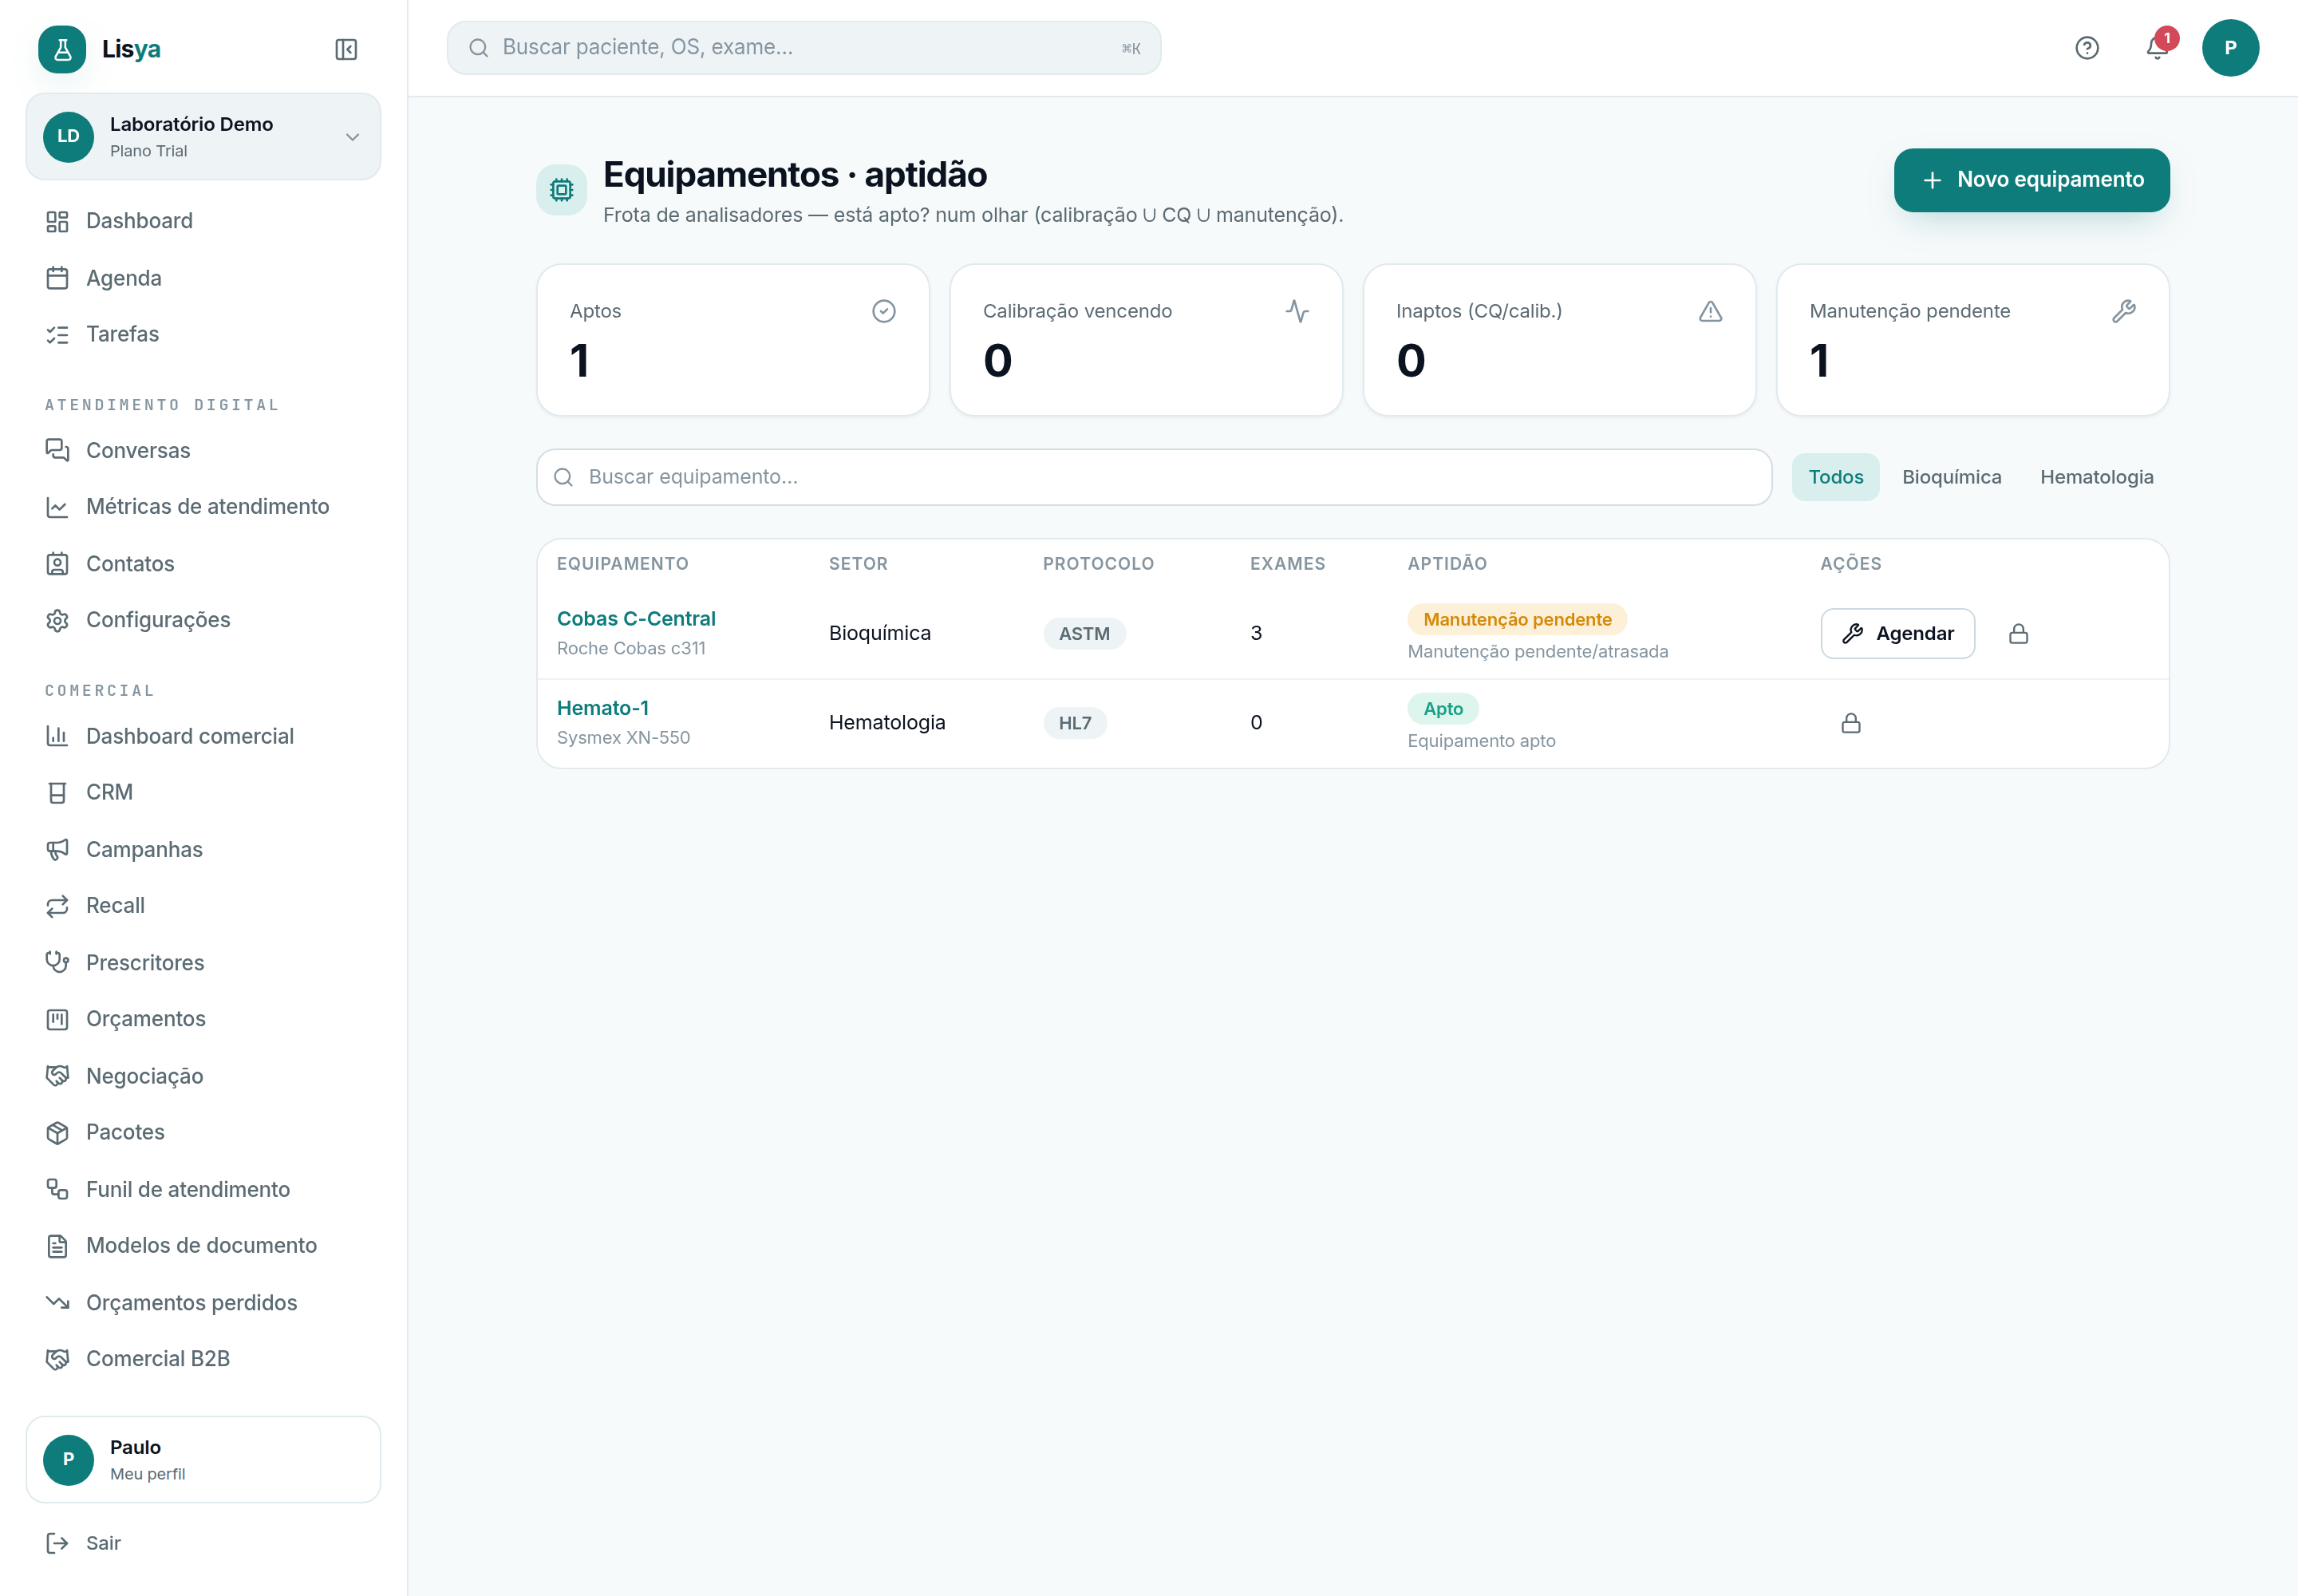Screen dimensions: 2298x1596
Task: Open Modelos de documento
Action: tap(203, 1246)
